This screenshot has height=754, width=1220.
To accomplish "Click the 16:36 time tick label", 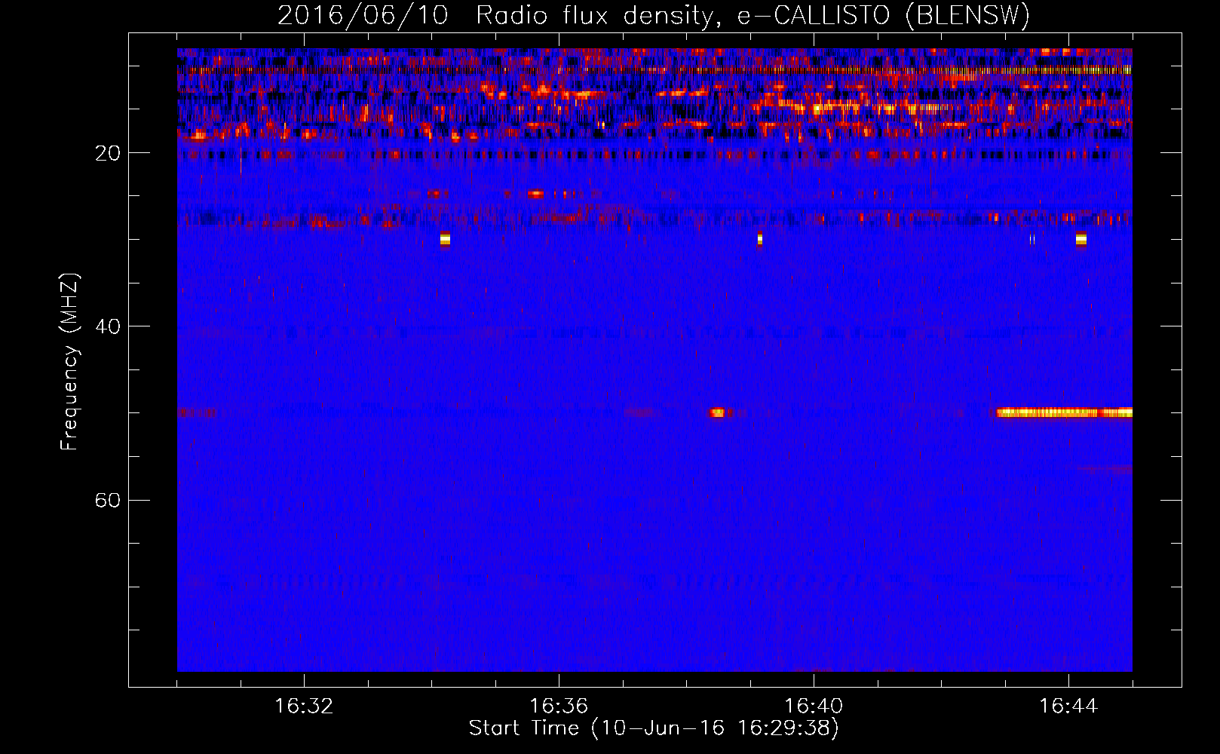I will (559, 706).
